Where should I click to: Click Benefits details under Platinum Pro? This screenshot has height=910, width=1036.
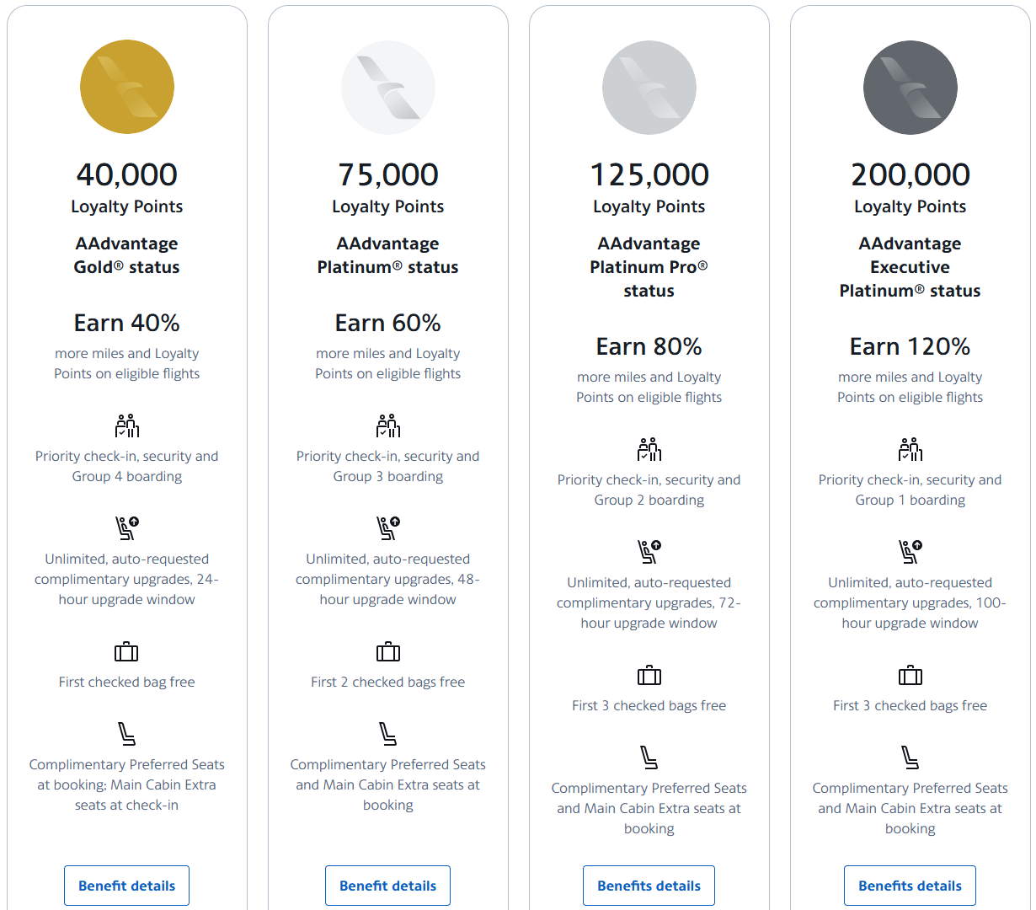tap(649, 885)
